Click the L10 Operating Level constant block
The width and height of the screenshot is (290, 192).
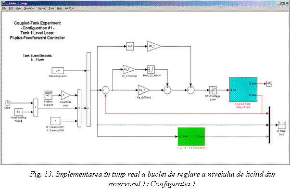58,71
